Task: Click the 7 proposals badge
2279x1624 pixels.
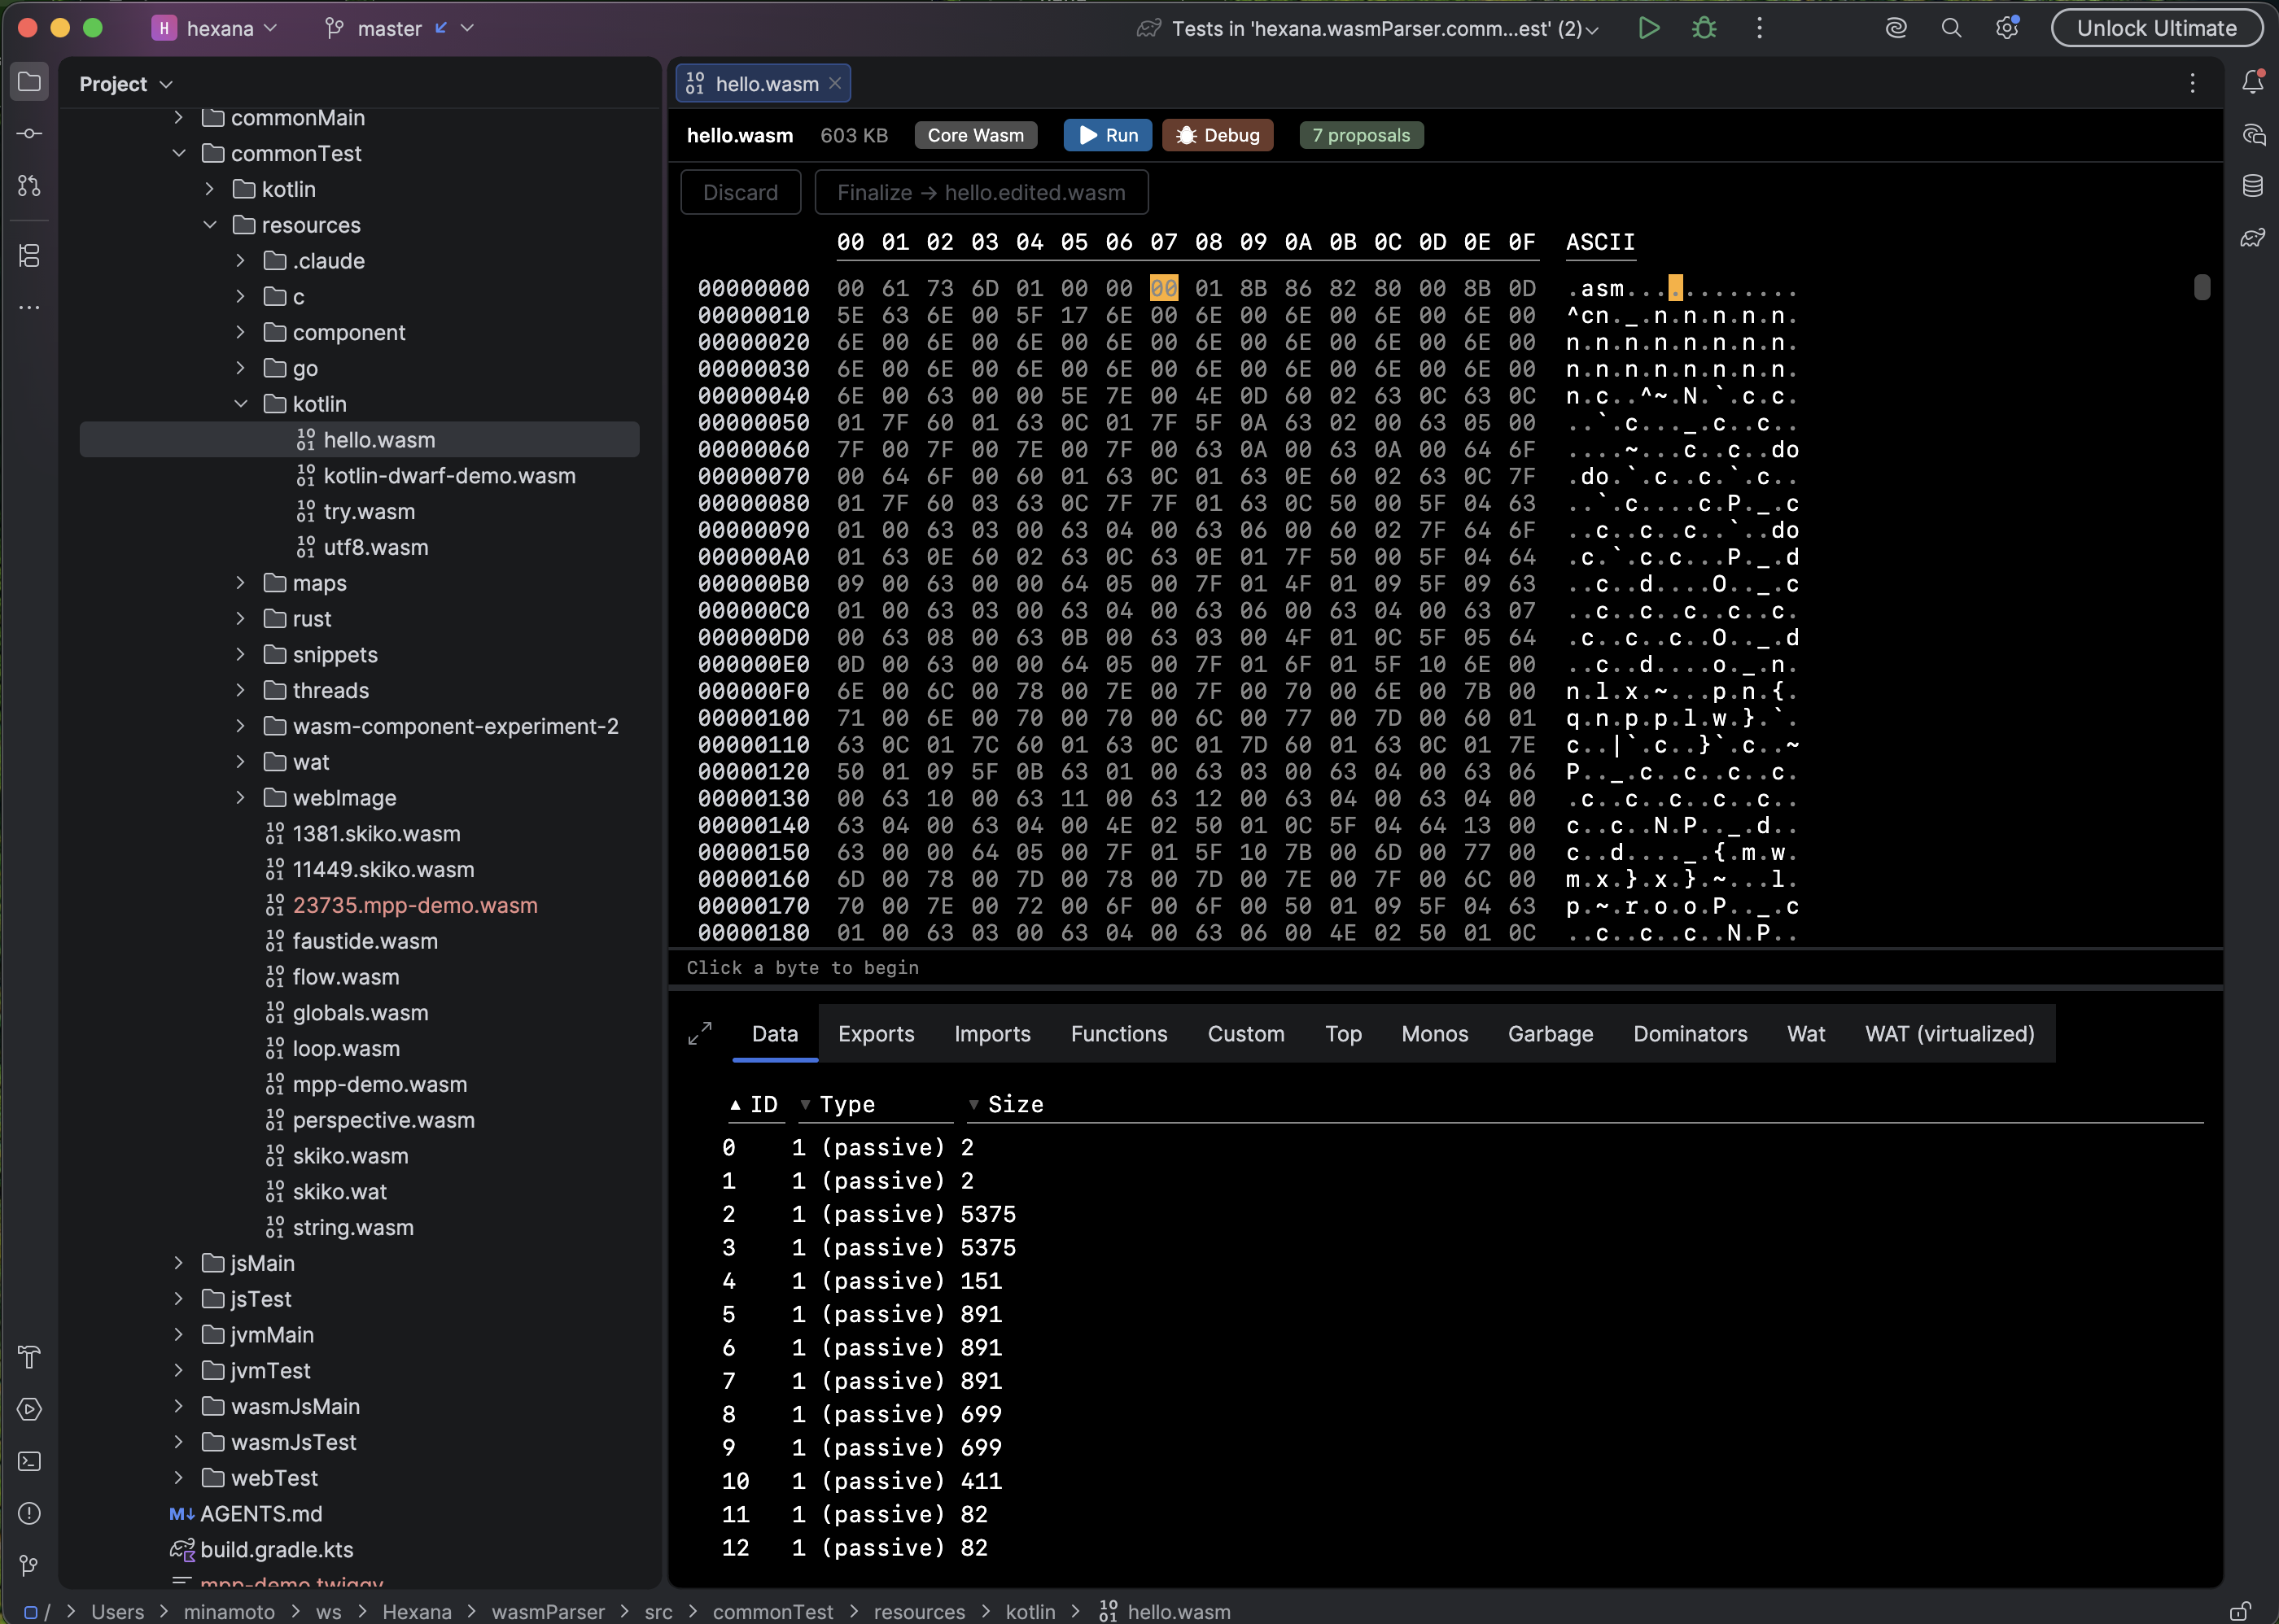Action: coord(1361,135)
